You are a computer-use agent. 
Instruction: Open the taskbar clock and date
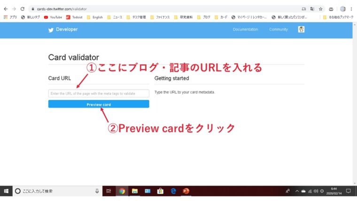334,191
